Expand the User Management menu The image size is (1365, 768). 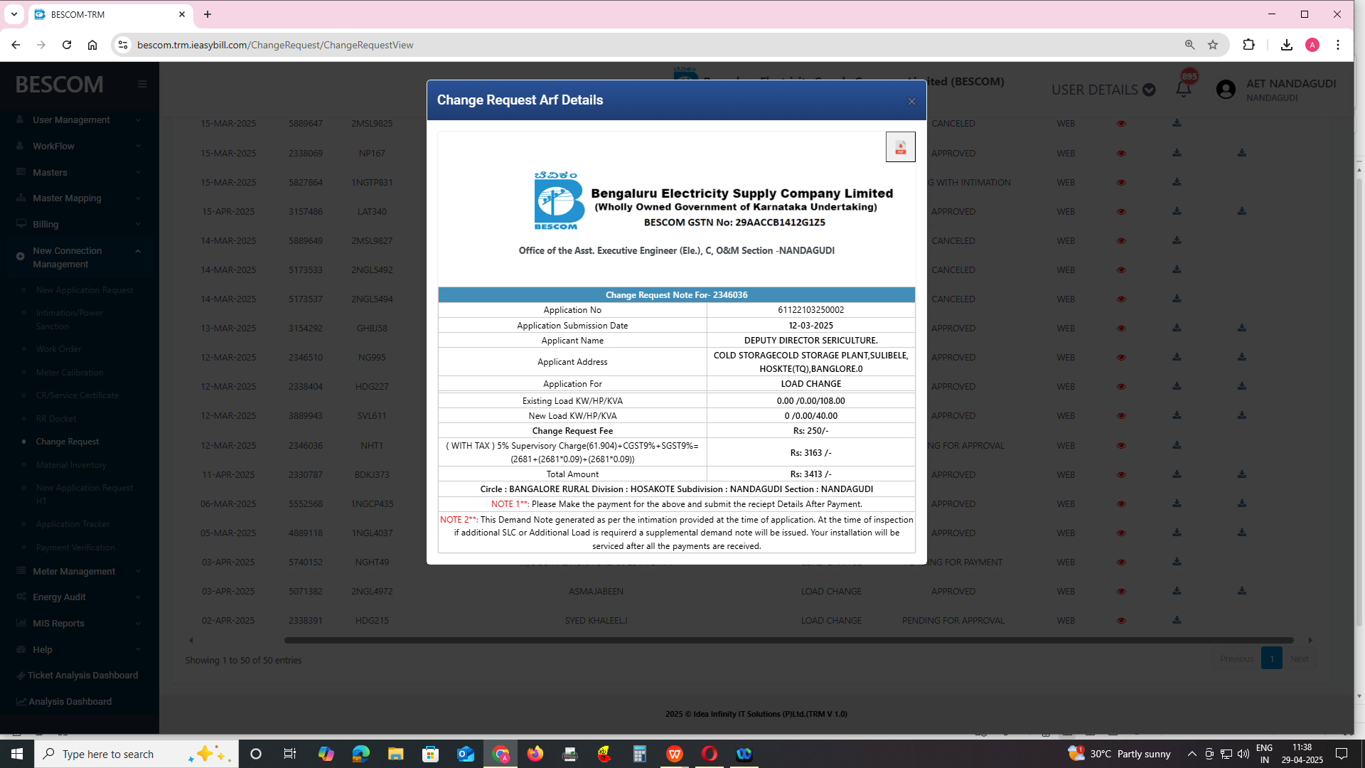point(79,119)
